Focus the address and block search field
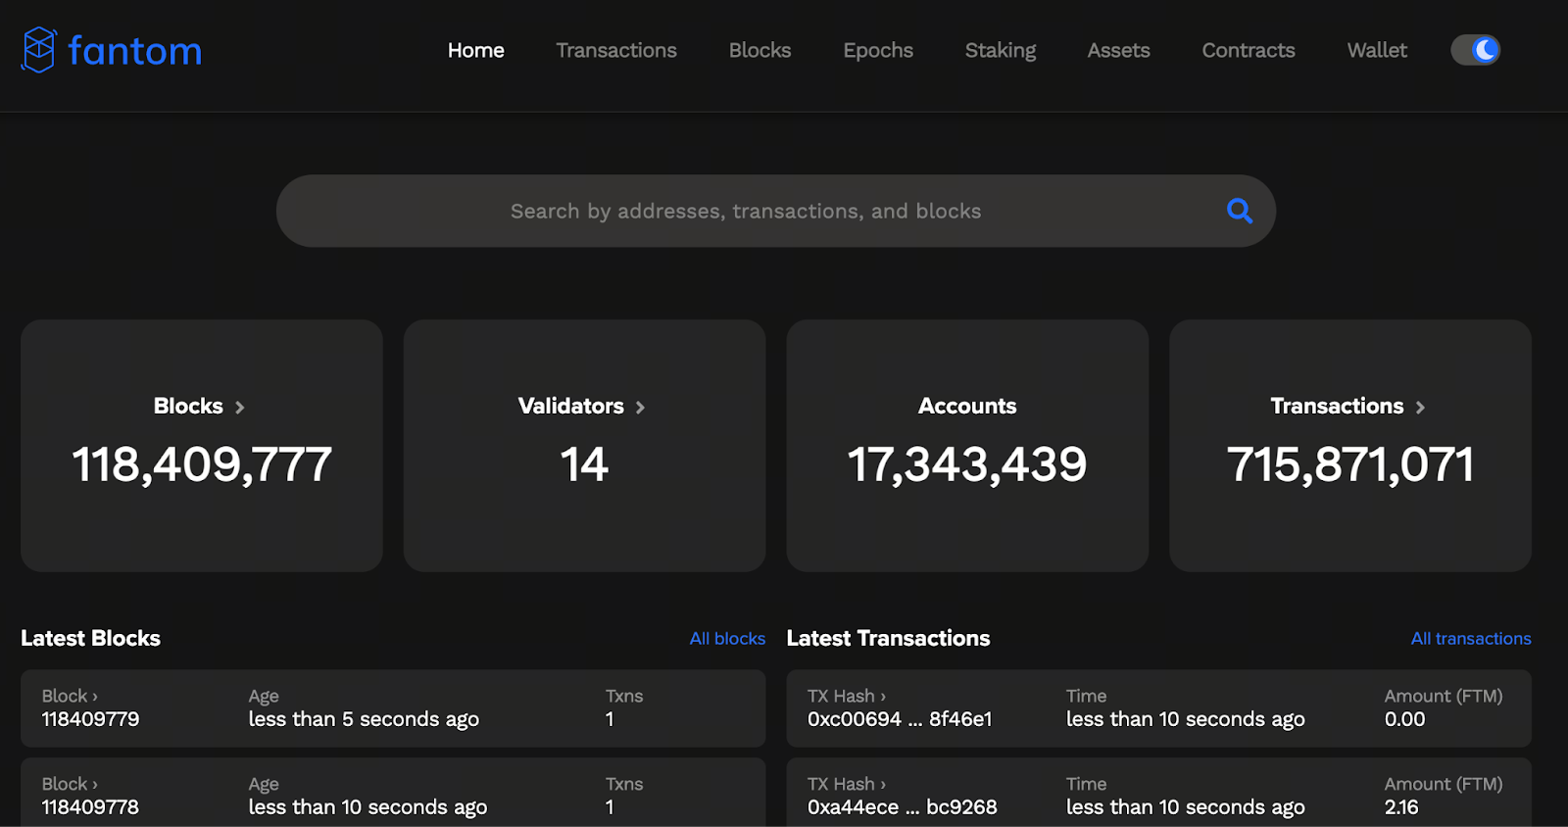1568x827 pixels. coord(775,211)
